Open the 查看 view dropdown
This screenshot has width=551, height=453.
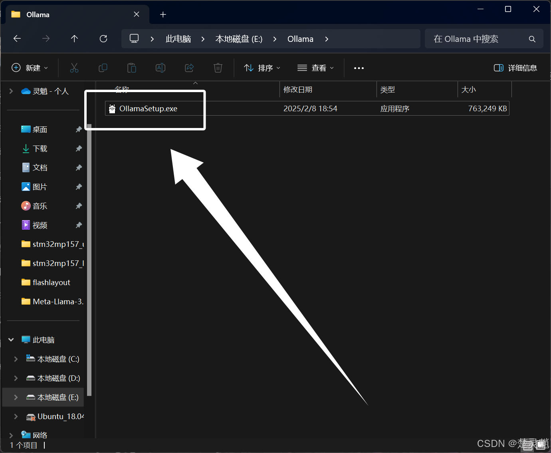315,68
